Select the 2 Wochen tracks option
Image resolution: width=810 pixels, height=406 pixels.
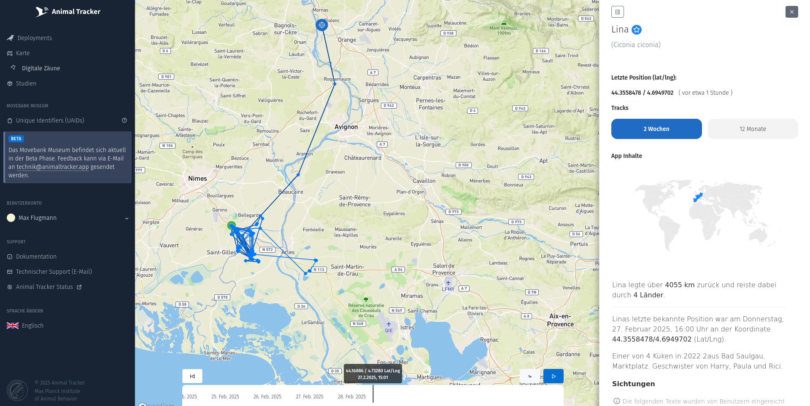tap(656, 129)
